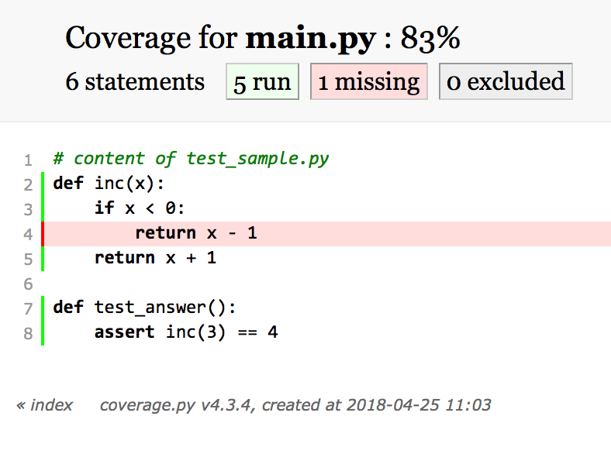The image size is (611, 454).
Task: Click the '6 statements' label
Action: [135, 82]
